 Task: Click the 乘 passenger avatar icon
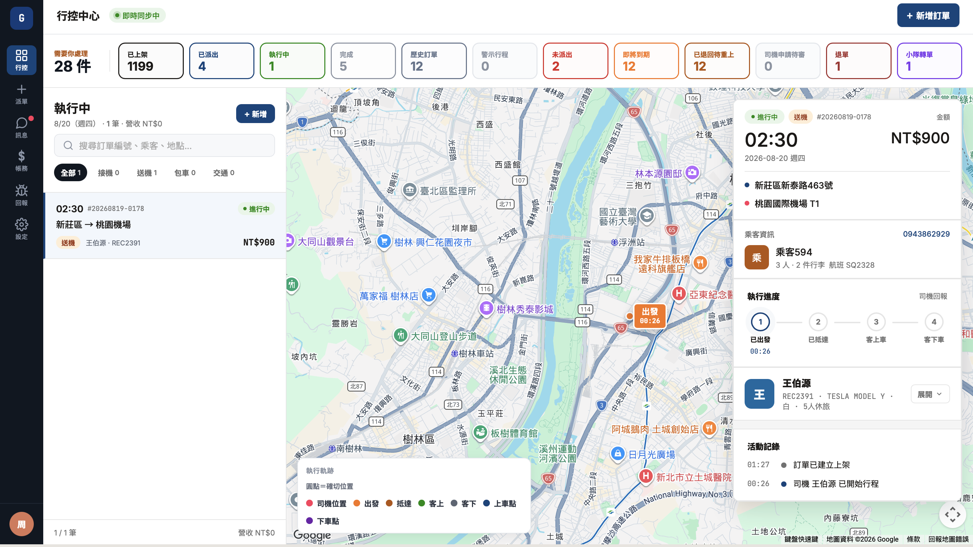(x=756, y=257)
